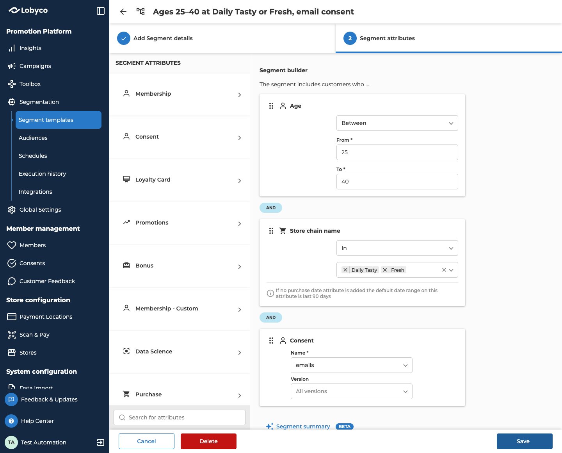Open Execution history
This screenshot has height=453, width=562.
pos(42,174)
